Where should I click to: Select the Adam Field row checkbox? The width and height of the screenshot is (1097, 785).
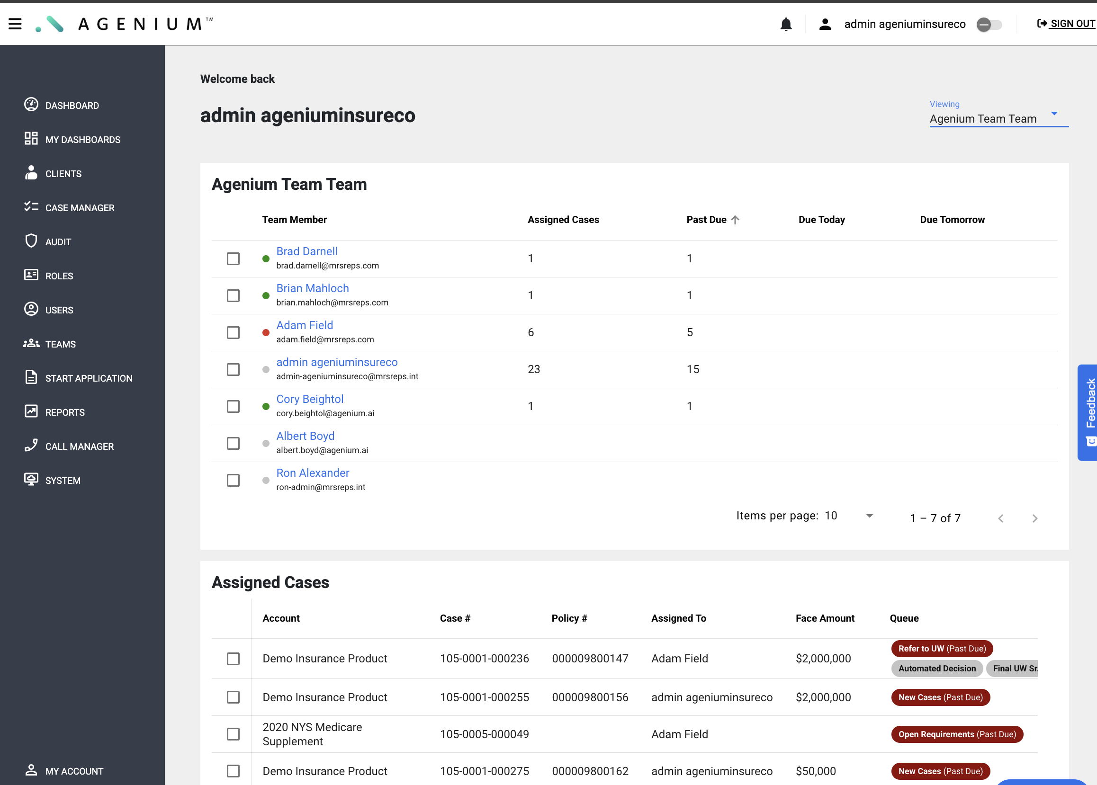(x=233, y=332)
